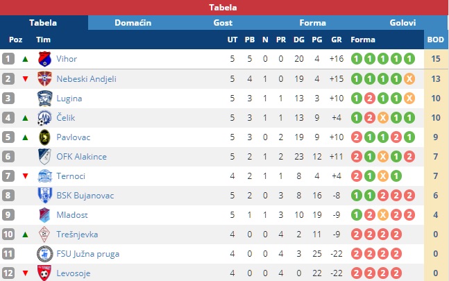Switch to the Gost tab
The width and height of the screenshot is (449, 281).
223,23
